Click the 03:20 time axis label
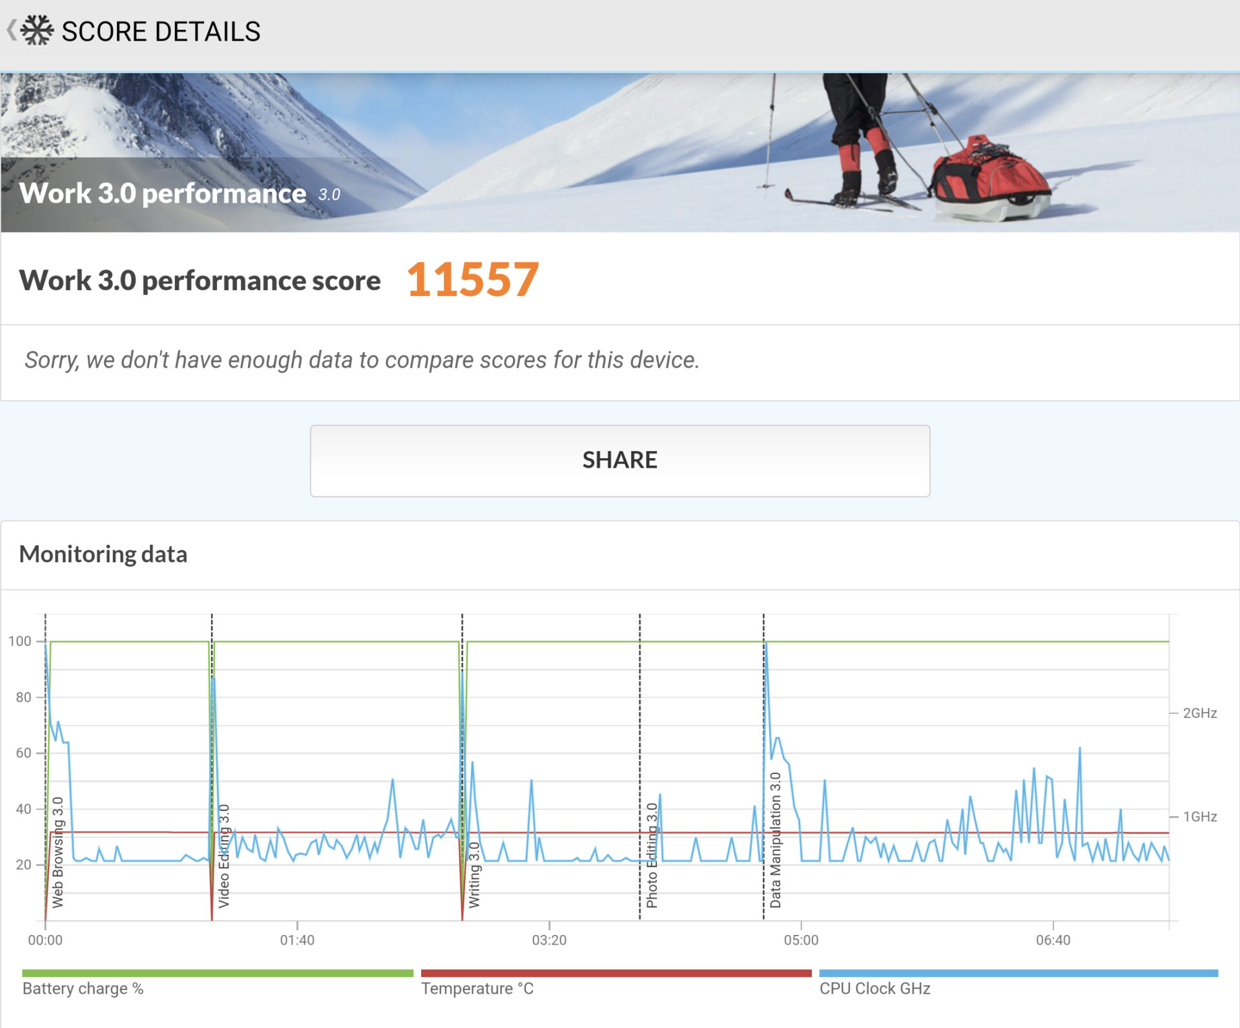 (549, 940)
